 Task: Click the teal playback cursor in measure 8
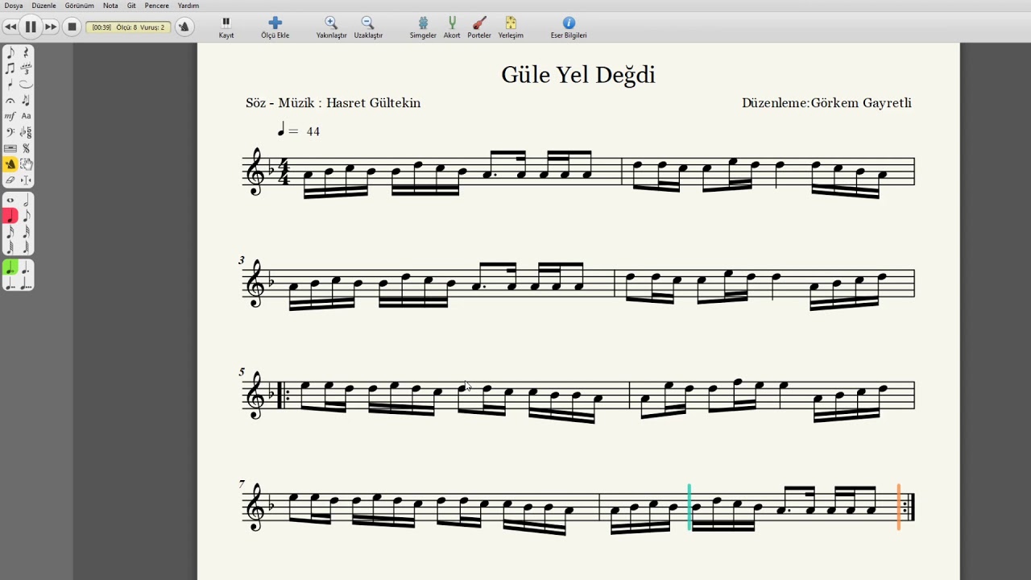coord(689,507)
